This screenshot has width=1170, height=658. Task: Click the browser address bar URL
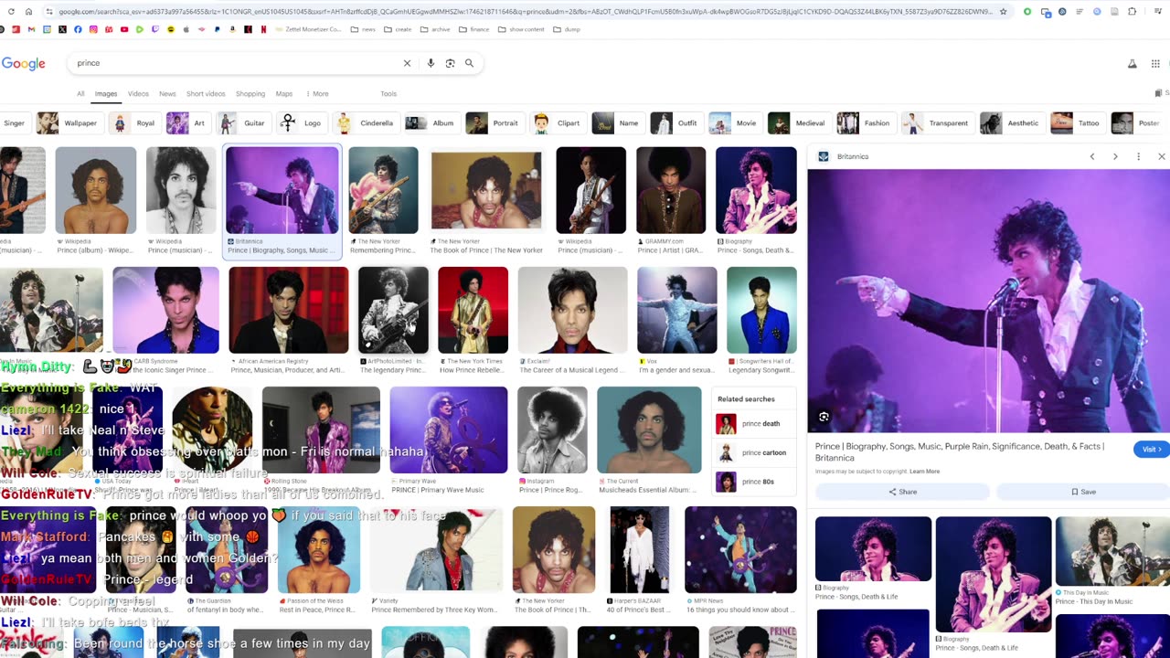[525, 12]
